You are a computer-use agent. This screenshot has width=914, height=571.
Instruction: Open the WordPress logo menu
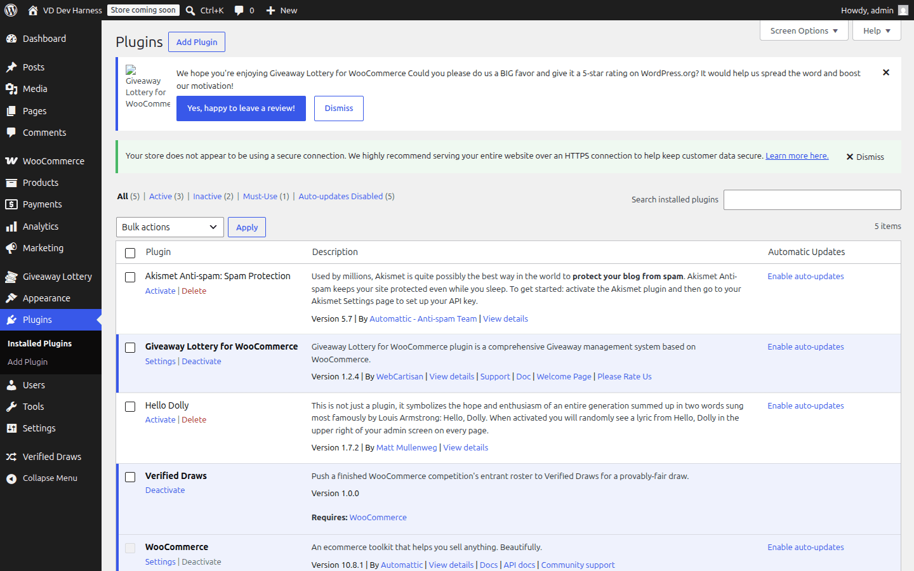pyautogui.click(x=11, y=10)
